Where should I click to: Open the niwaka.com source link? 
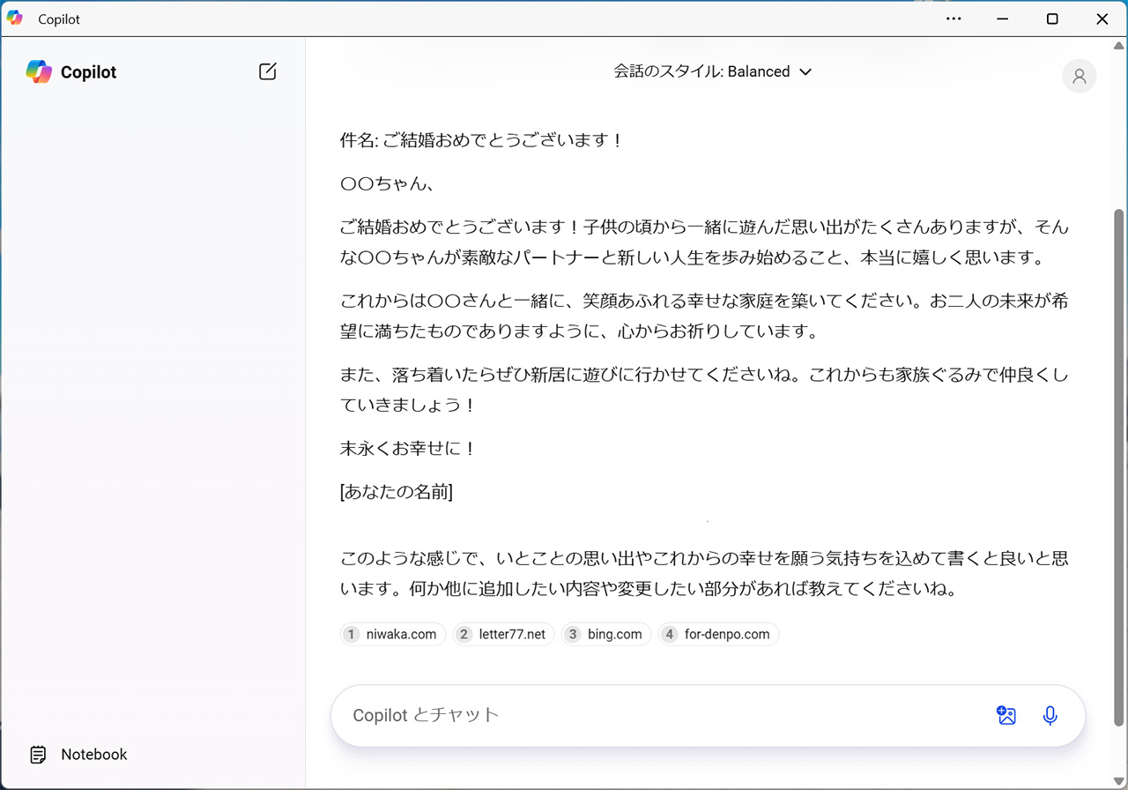[393, 634]
